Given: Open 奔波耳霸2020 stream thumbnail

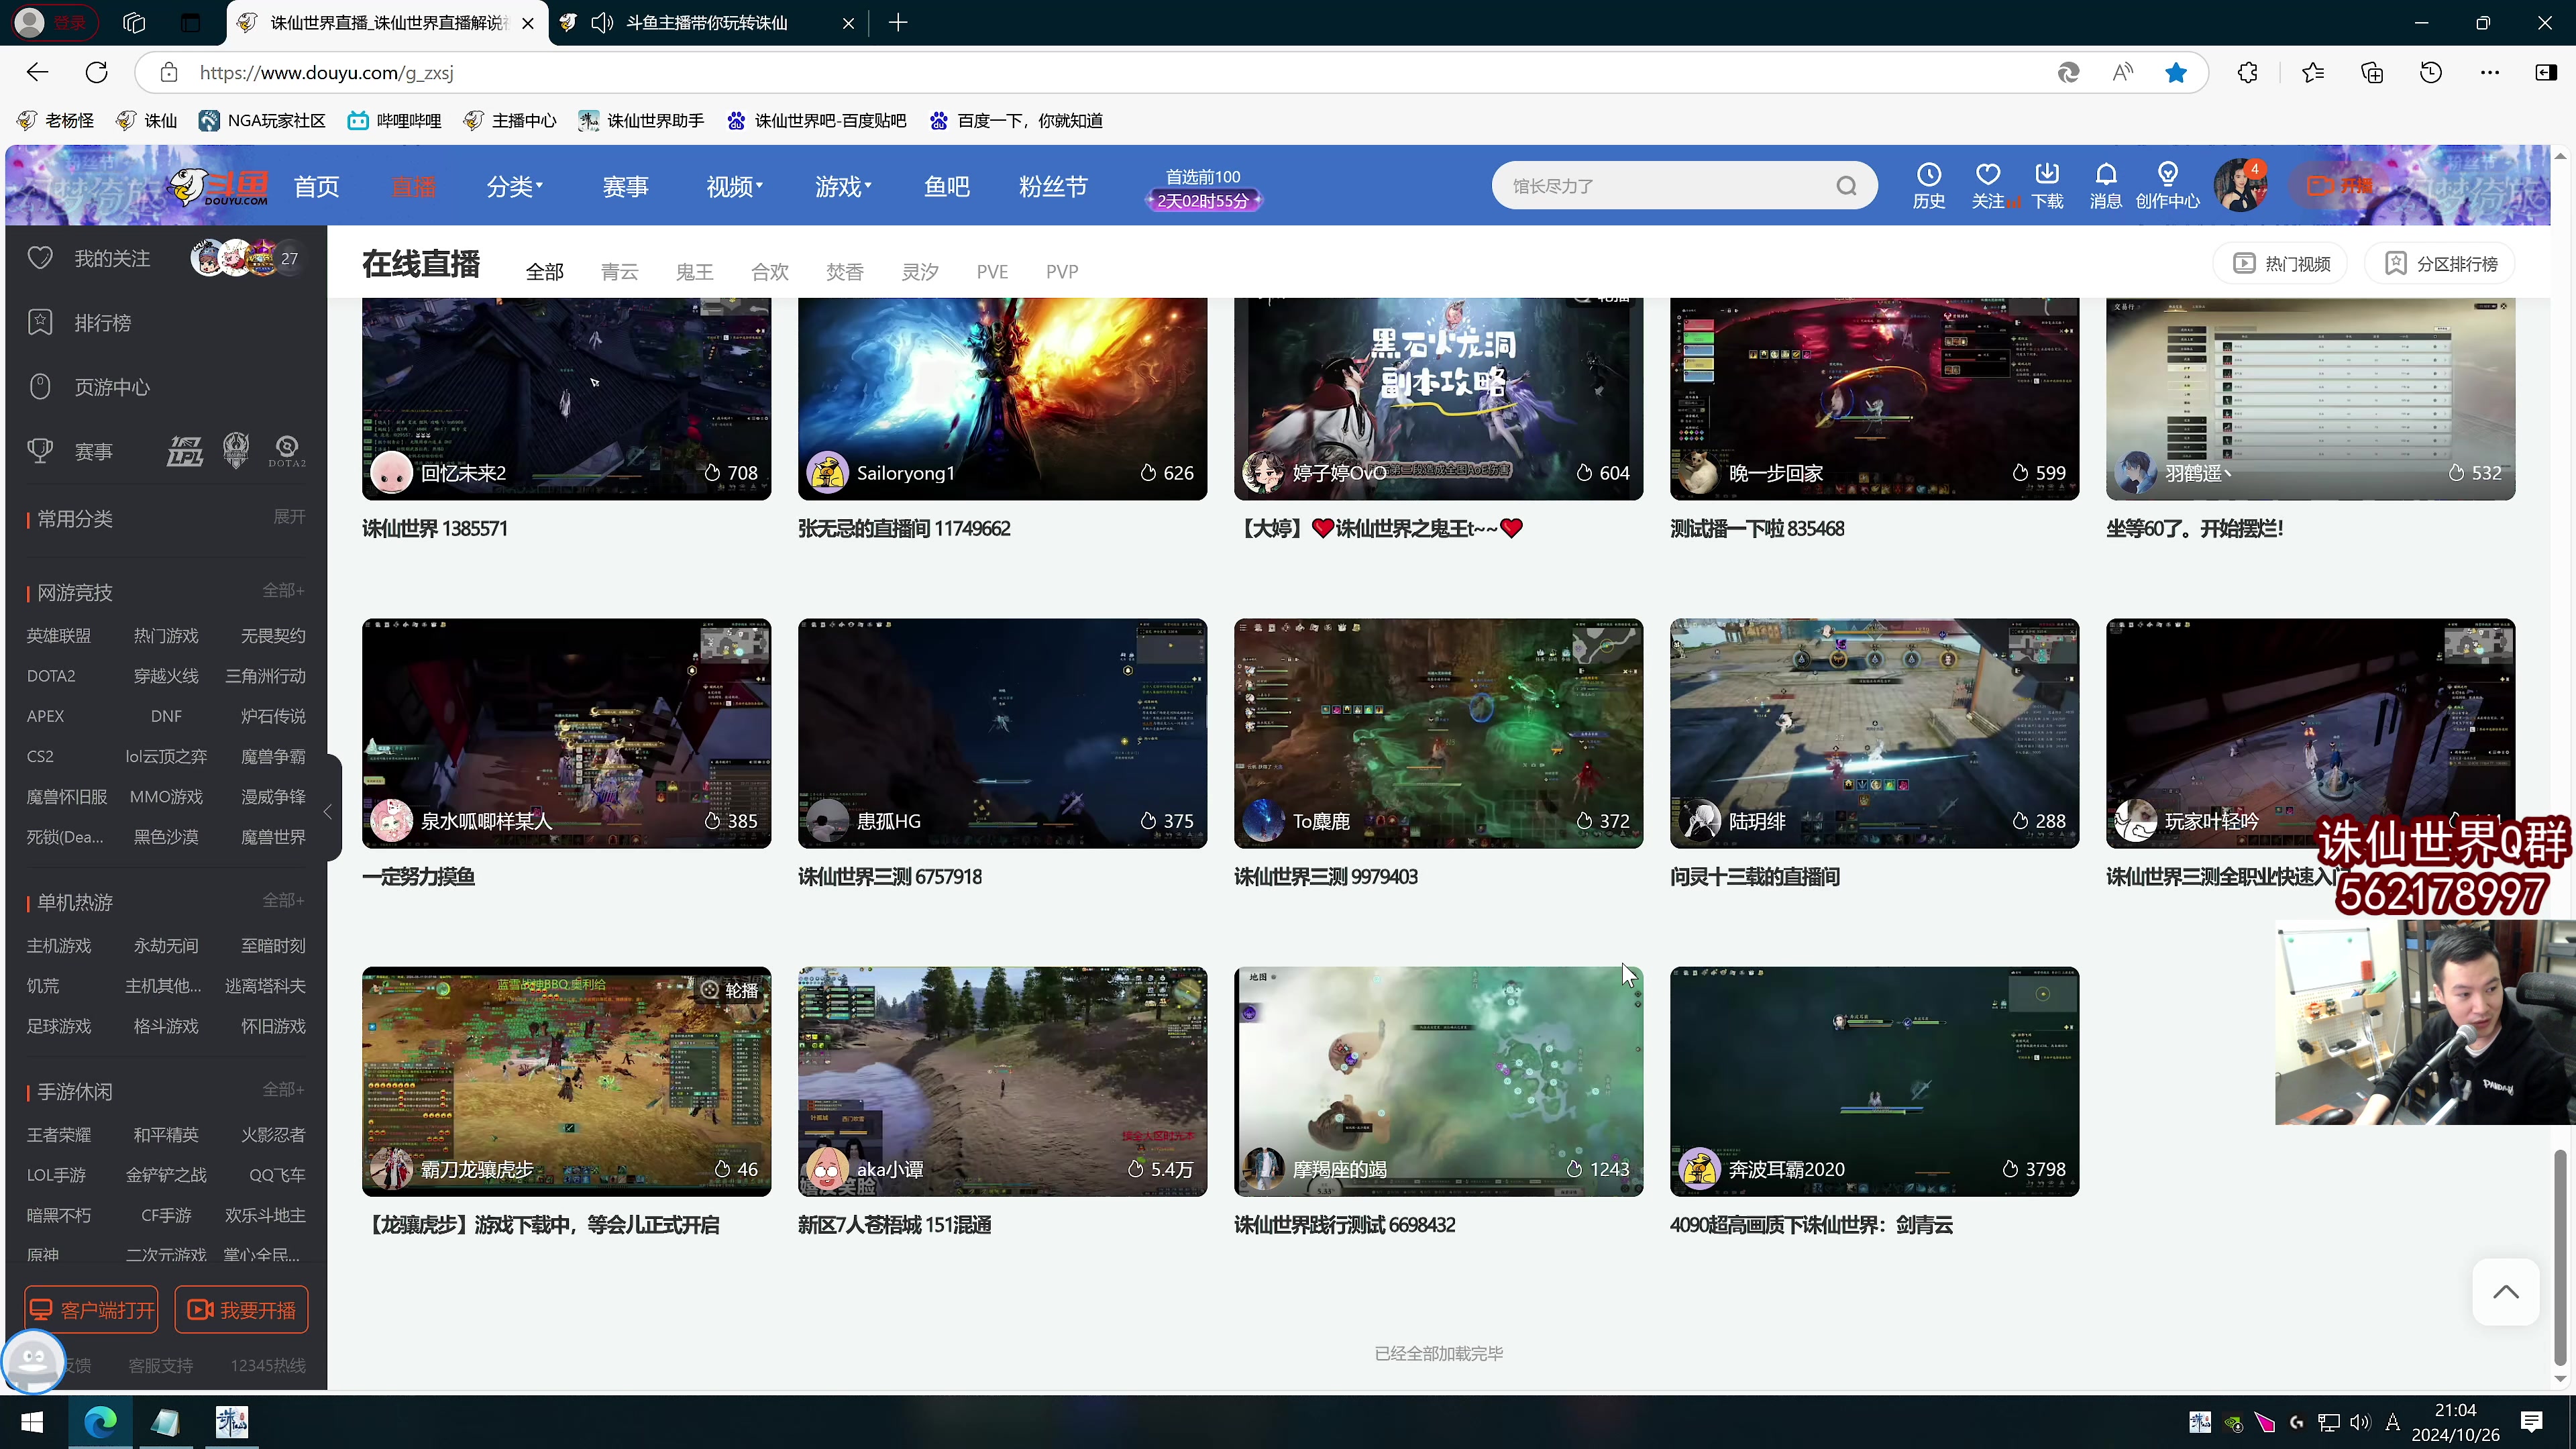Looking at the screenshot, I should tap(1874, 1081).
